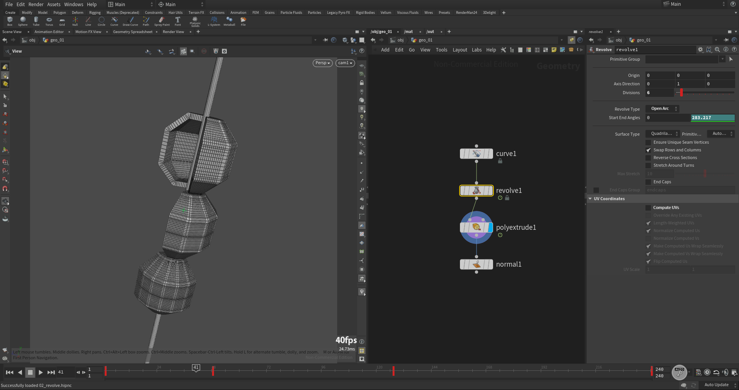739x390 pixels.
Task: Click the Auto Update button
Action: click(716, 385)
